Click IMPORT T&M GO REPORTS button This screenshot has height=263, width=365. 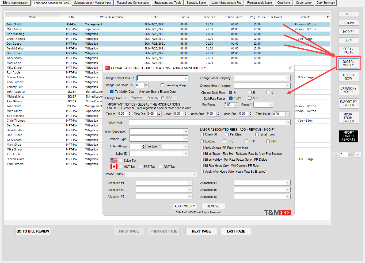348,136
